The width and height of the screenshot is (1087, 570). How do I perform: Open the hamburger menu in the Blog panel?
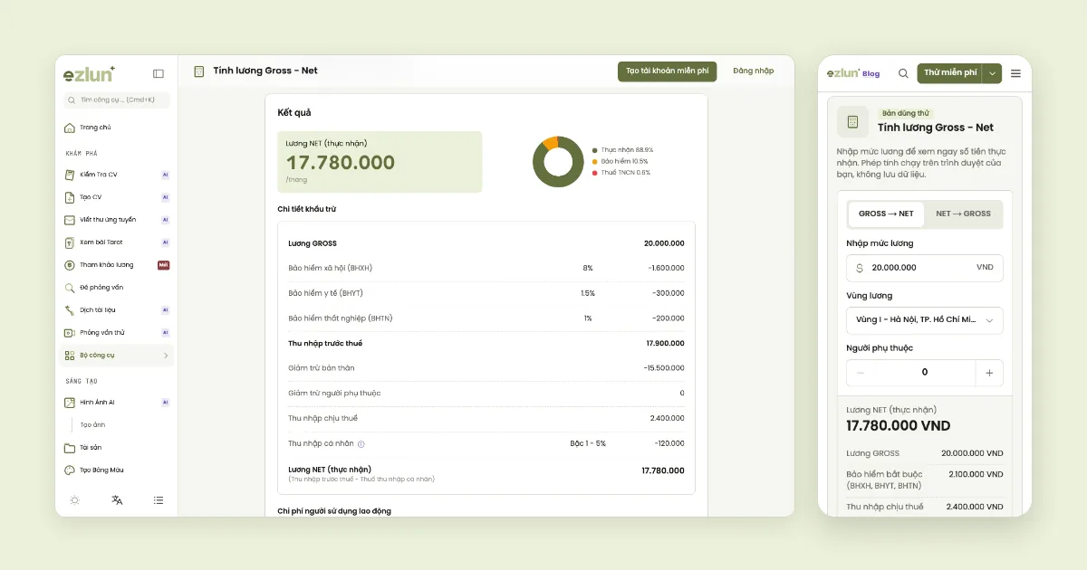(1015, 73)
